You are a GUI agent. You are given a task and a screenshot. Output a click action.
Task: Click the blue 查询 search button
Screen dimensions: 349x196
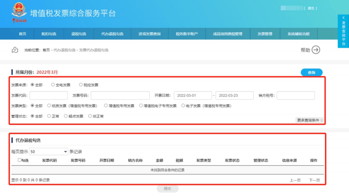(x=311, y=72)
